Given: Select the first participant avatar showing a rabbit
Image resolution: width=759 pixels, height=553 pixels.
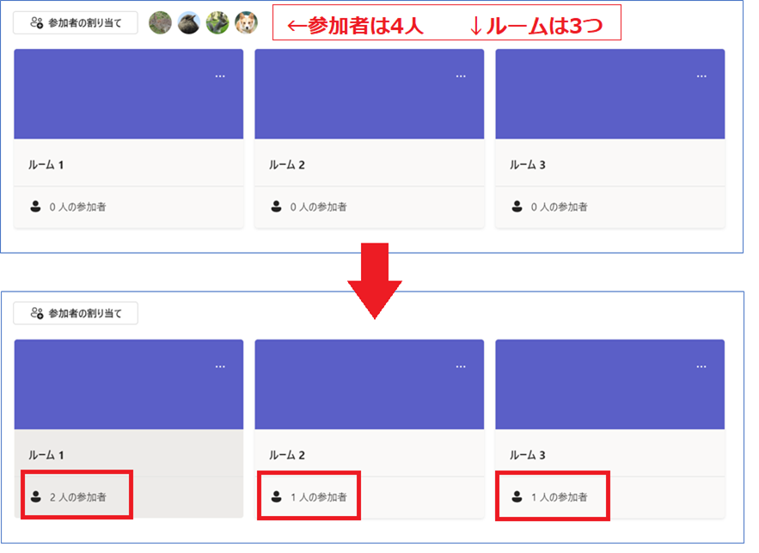Looking at the screenshot, I should click(160, 23).
